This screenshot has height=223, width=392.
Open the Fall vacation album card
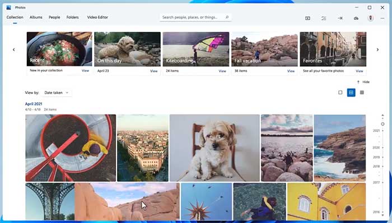tap(264, 49)
